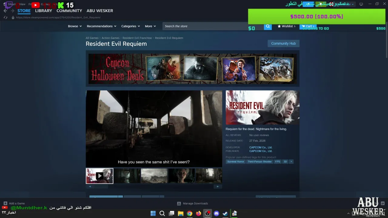Open the Windows Start menu
Viewport: 388px width, 218px height.
click(x=153, y=213)
